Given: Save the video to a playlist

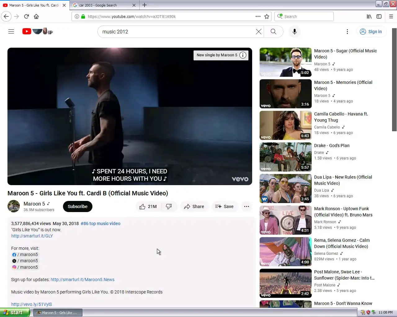Looking at the screenshot, I should 225,206.
